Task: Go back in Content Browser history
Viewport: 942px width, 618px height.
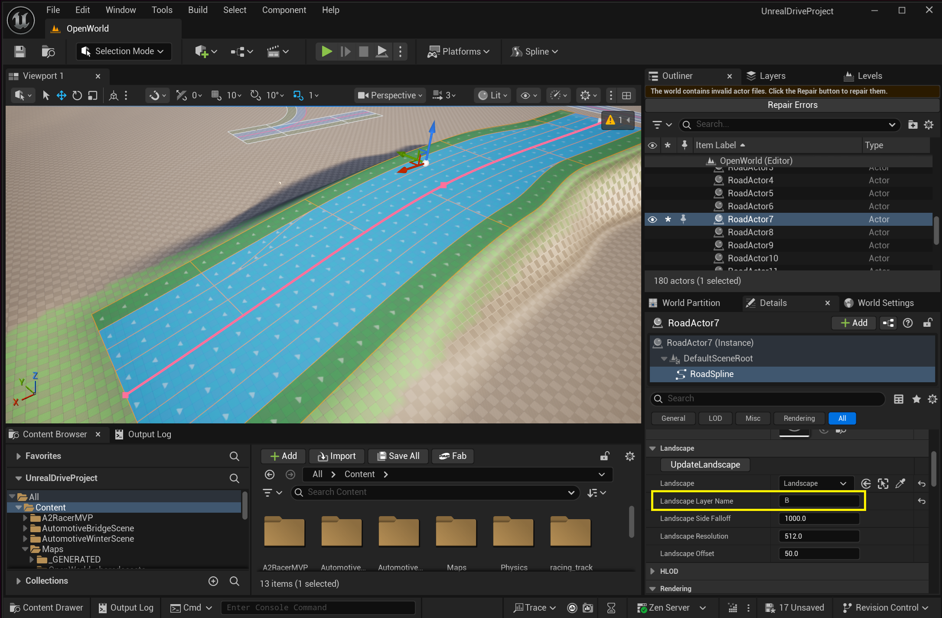Action: tap(270, 475)
